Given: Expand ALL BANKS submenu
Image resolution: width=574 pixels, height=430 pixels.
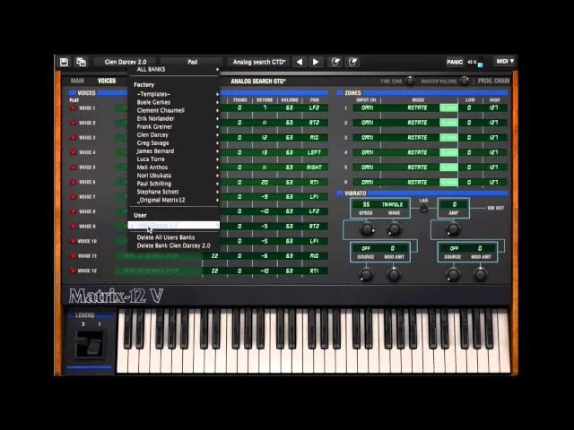Looking at the screenshot, I should point(174,69).
